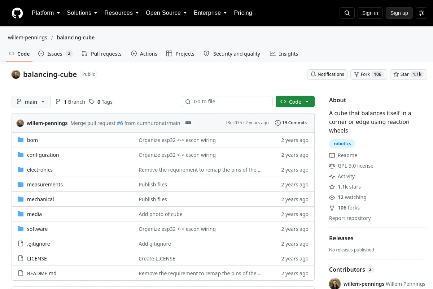The height and width of the screenshot is (289, 433).
Task: Click the bom folder icon
Action: tap(21, 140)
